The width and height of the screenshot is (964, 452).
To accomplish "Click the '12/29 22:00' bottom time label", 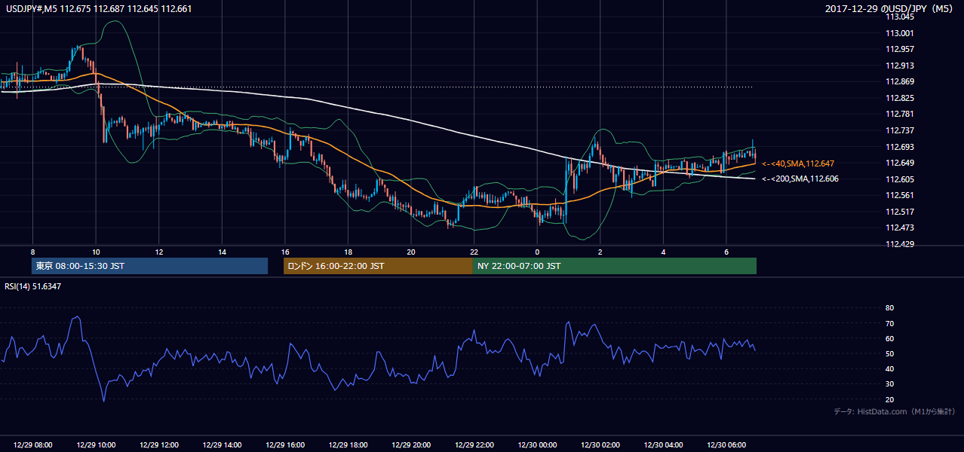I will tap(474, 445).
